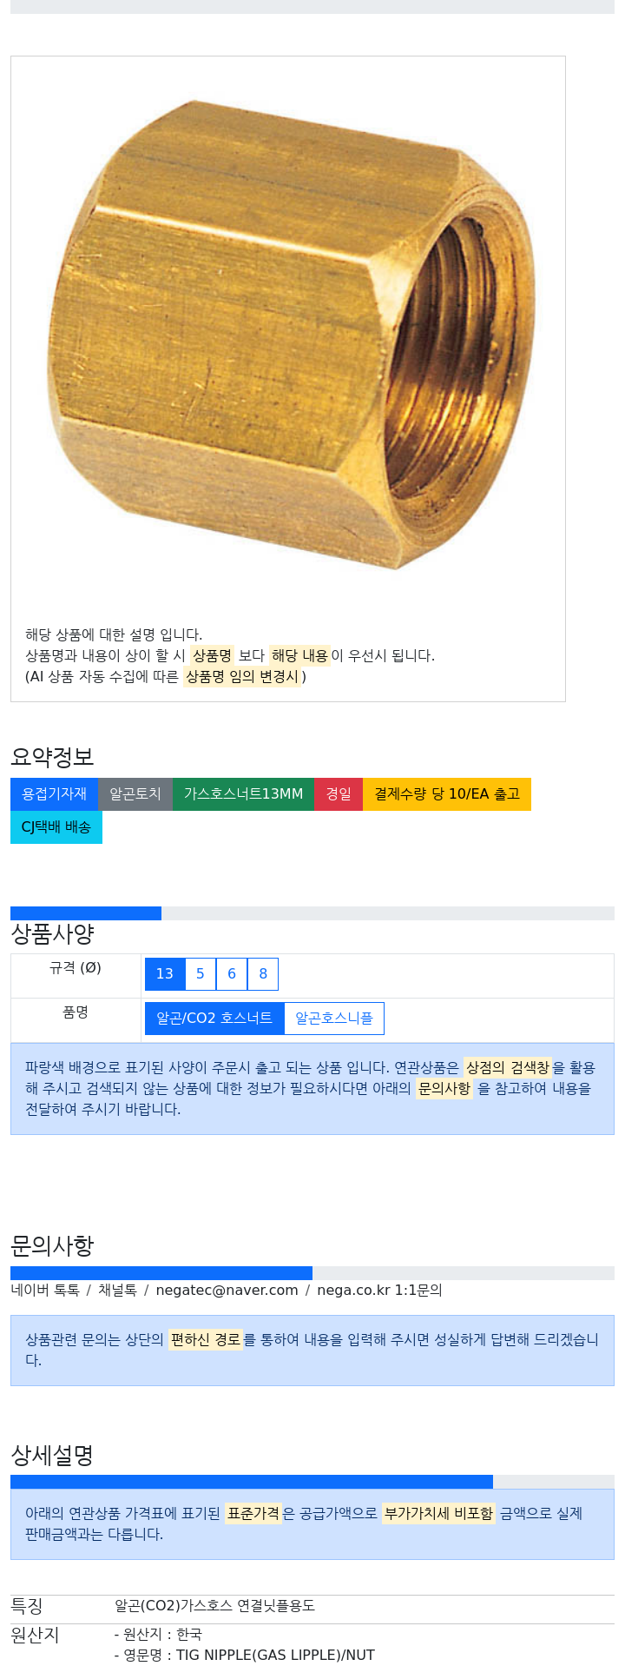Click the 상세설명 progress bar
Image resolution: width=625 pixels, height=1666 pixels.
(x=312, y=1481)
